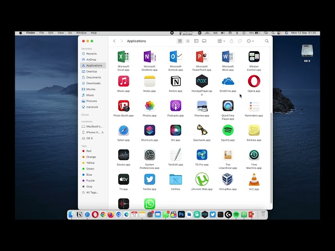Open Microsoft Excel app icon
Screen dimensions: 335x251
[124, 57]
